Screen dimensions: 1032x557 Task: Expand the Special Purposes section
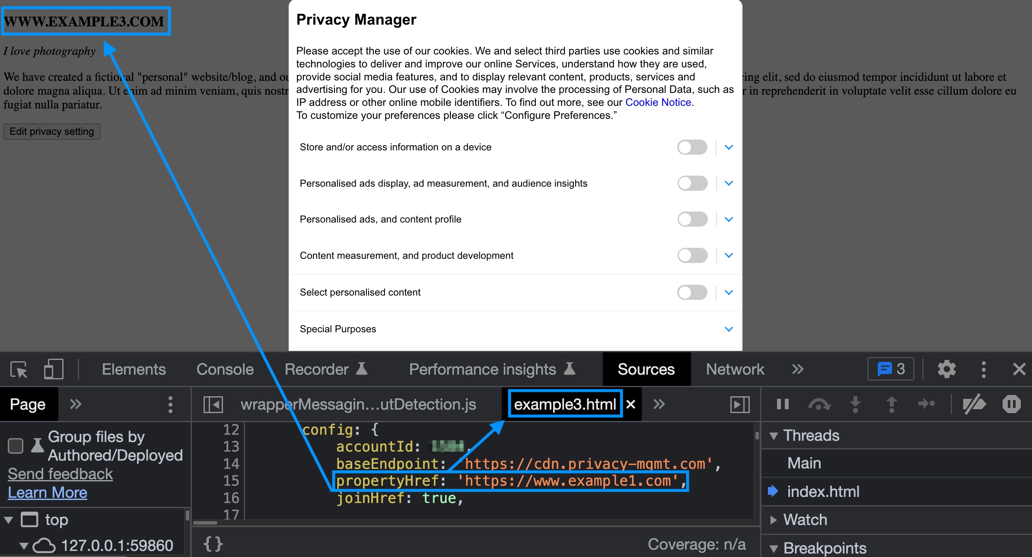[729, 329]
